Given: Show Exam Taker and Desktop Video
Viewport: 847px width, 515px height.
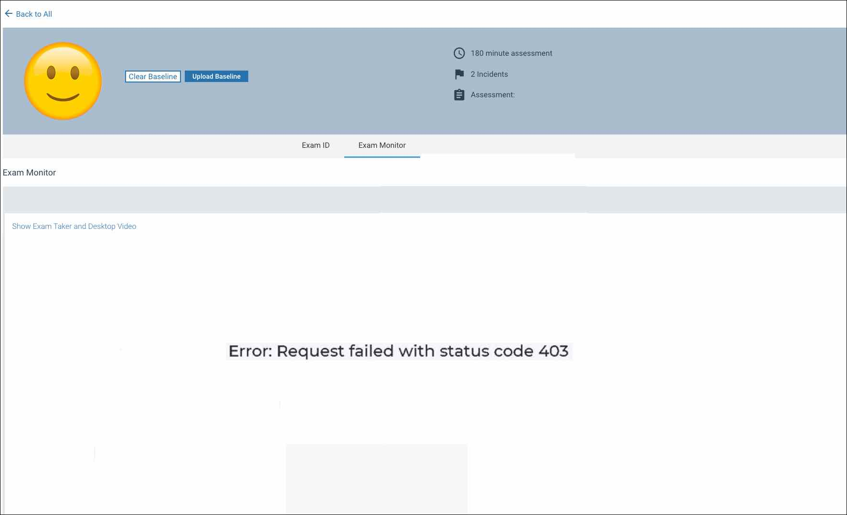Looking at the screenshot, I should tap(74, 227).
